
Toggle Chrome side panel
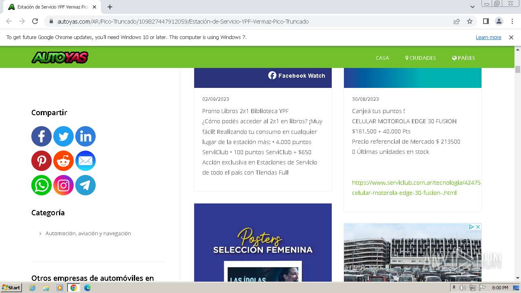[x=486, y=21]
